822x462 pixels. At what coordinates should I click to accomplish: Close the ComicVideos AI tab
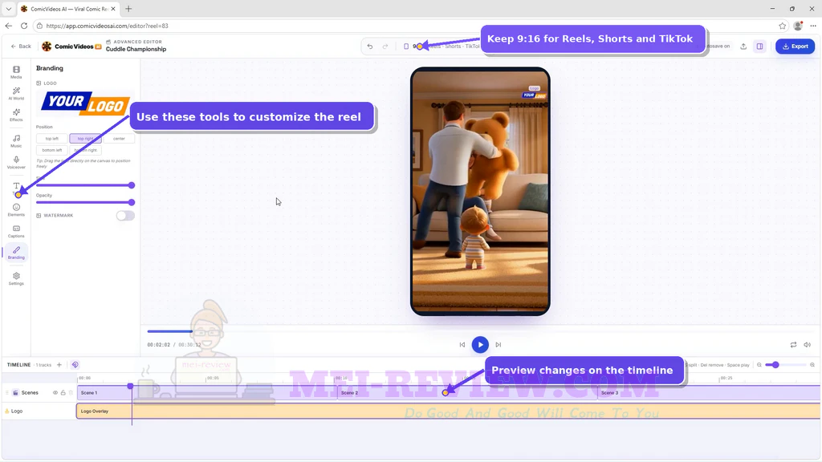tap(112, 9)
